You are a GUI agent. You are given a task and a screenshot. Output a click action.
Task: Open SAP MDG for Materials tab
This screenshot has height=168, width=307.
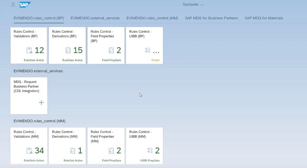[x=264, y=18]
